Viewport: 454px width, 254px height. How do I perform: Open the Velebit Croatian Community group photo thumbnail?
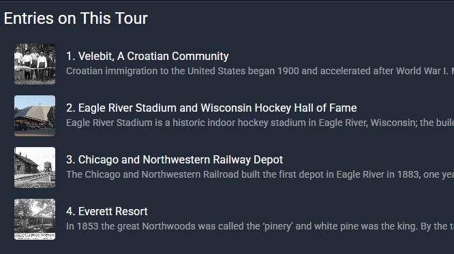point(35,64)
